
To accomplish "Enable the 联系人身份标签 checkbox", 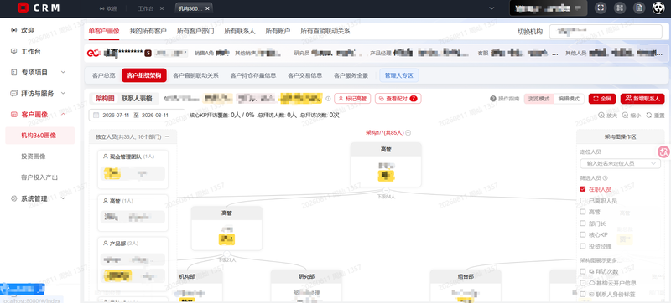I will (582, 295).
